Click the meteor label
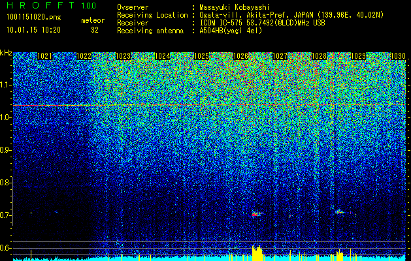Image resolution: width=411 pixels, height=261 pixels. pyautogui.click(x=93, y=20)
